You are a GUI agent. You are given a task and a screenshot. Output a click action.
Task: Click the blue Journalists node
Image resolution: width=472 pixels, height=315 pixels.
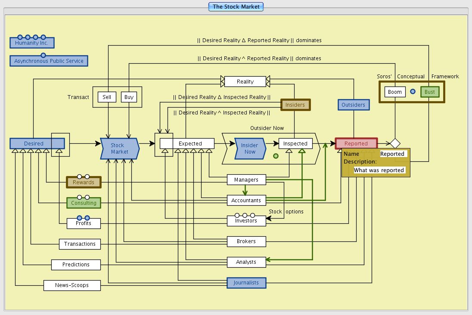click(x=246, y=283)
